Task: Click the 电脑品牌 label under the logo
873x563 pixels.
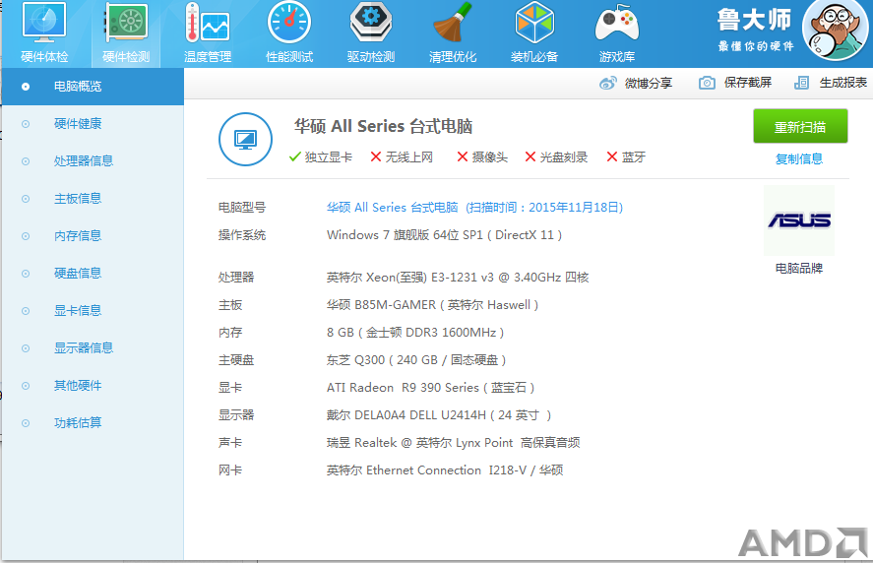Action: 799,269
